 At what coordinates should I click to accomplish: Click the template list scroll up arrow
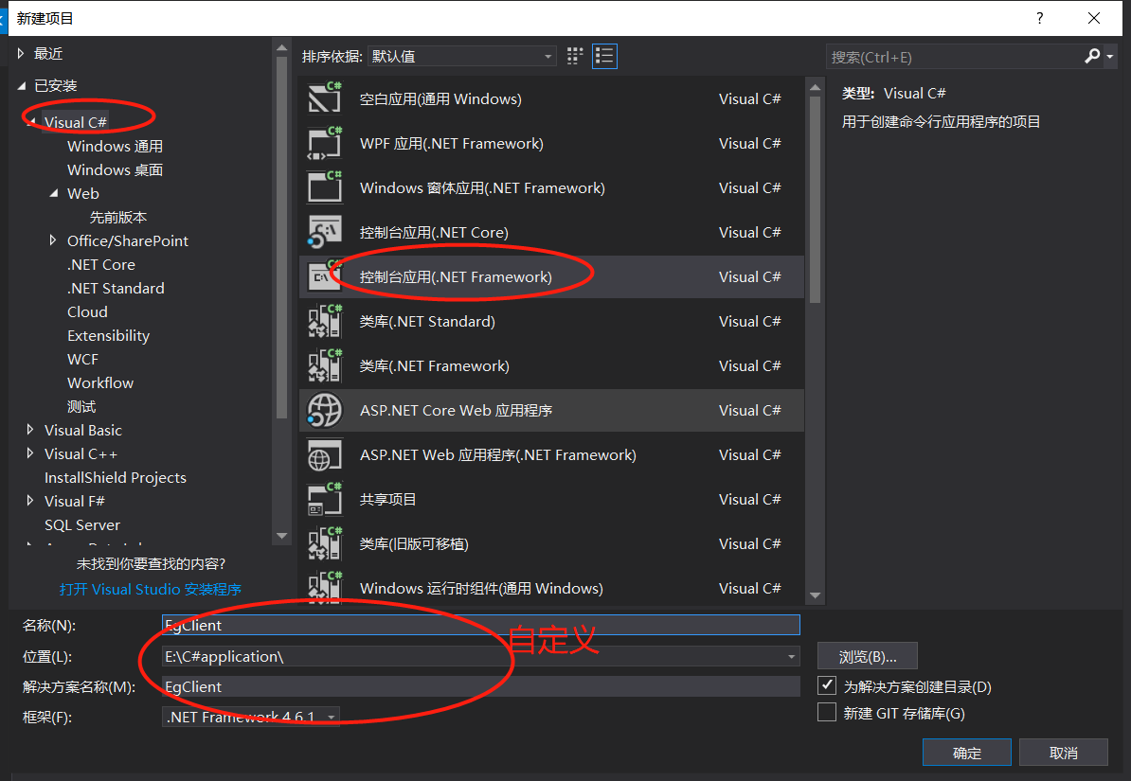815,87
